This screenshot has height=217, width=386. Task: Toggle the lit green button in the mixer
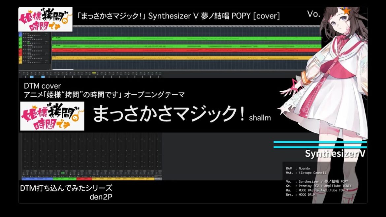point(63,173)
